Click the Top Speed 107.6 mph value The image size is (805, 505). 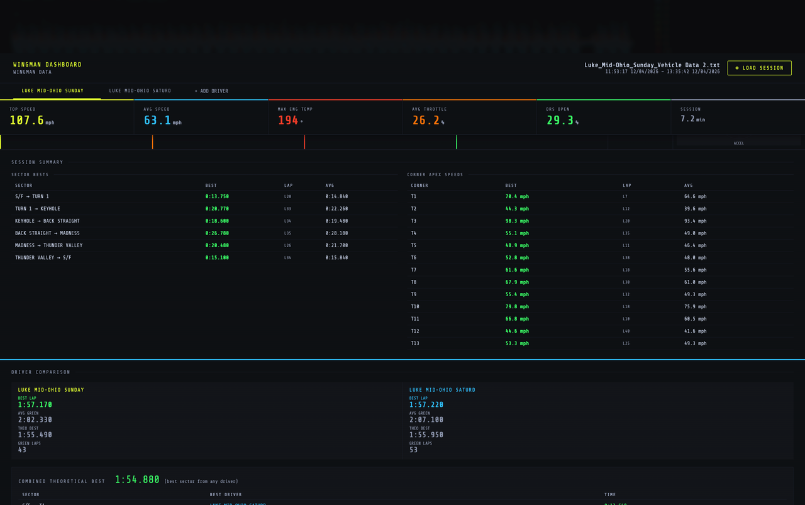tap(32, 120)
